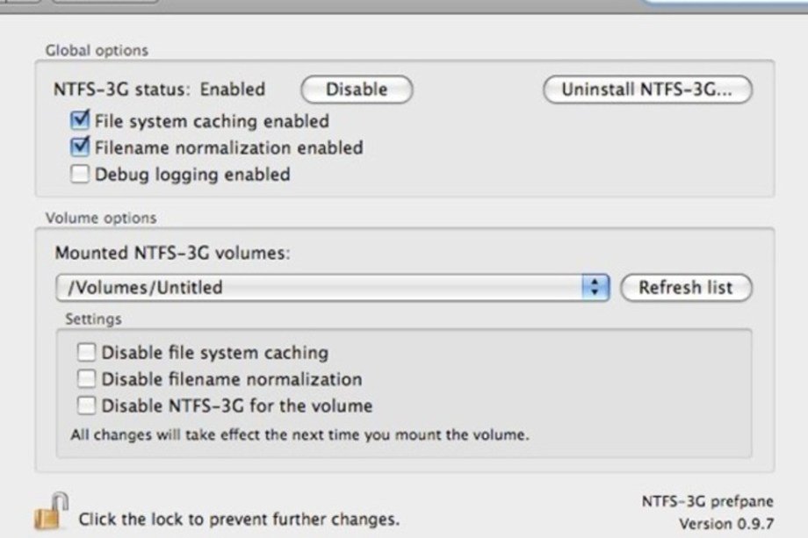Image resolution: width=808 pixels, height=538 pixels.
Task: Click 'Disable NTFS-3G for the volume' label
Action: (237, 405)
